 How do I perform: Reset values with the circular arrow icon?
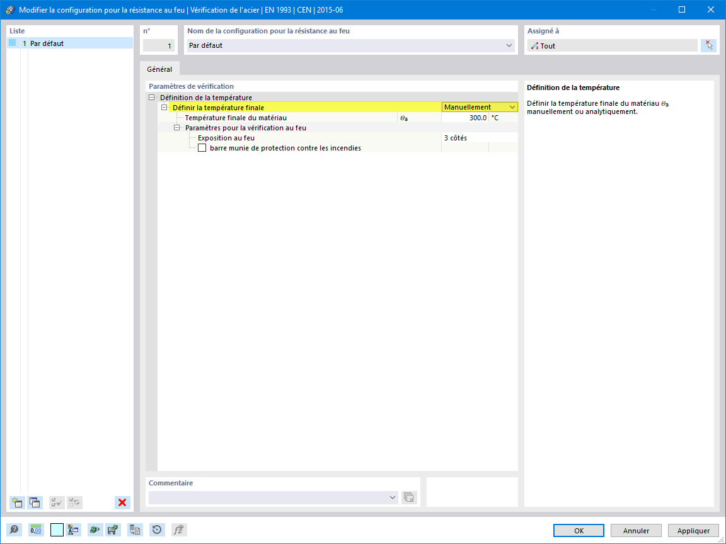click(x=157, y=530)
